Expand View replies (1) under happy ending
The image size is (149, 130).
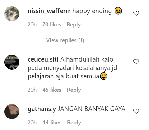coord(65,40)
